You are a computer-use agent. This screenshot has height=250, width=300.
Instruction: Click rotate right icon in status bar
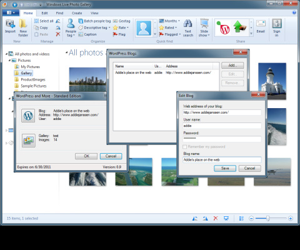205,218
